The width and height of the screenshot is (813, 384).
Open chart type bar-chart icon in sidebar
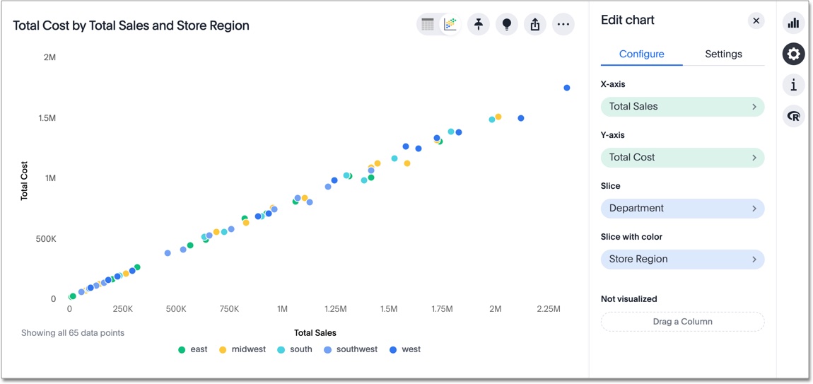[794, 23]
